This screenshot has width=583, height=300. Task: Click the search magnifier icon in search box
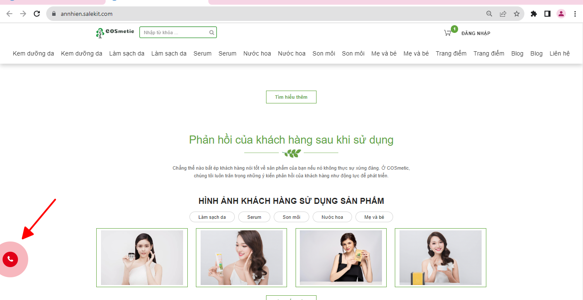(211, 32)
